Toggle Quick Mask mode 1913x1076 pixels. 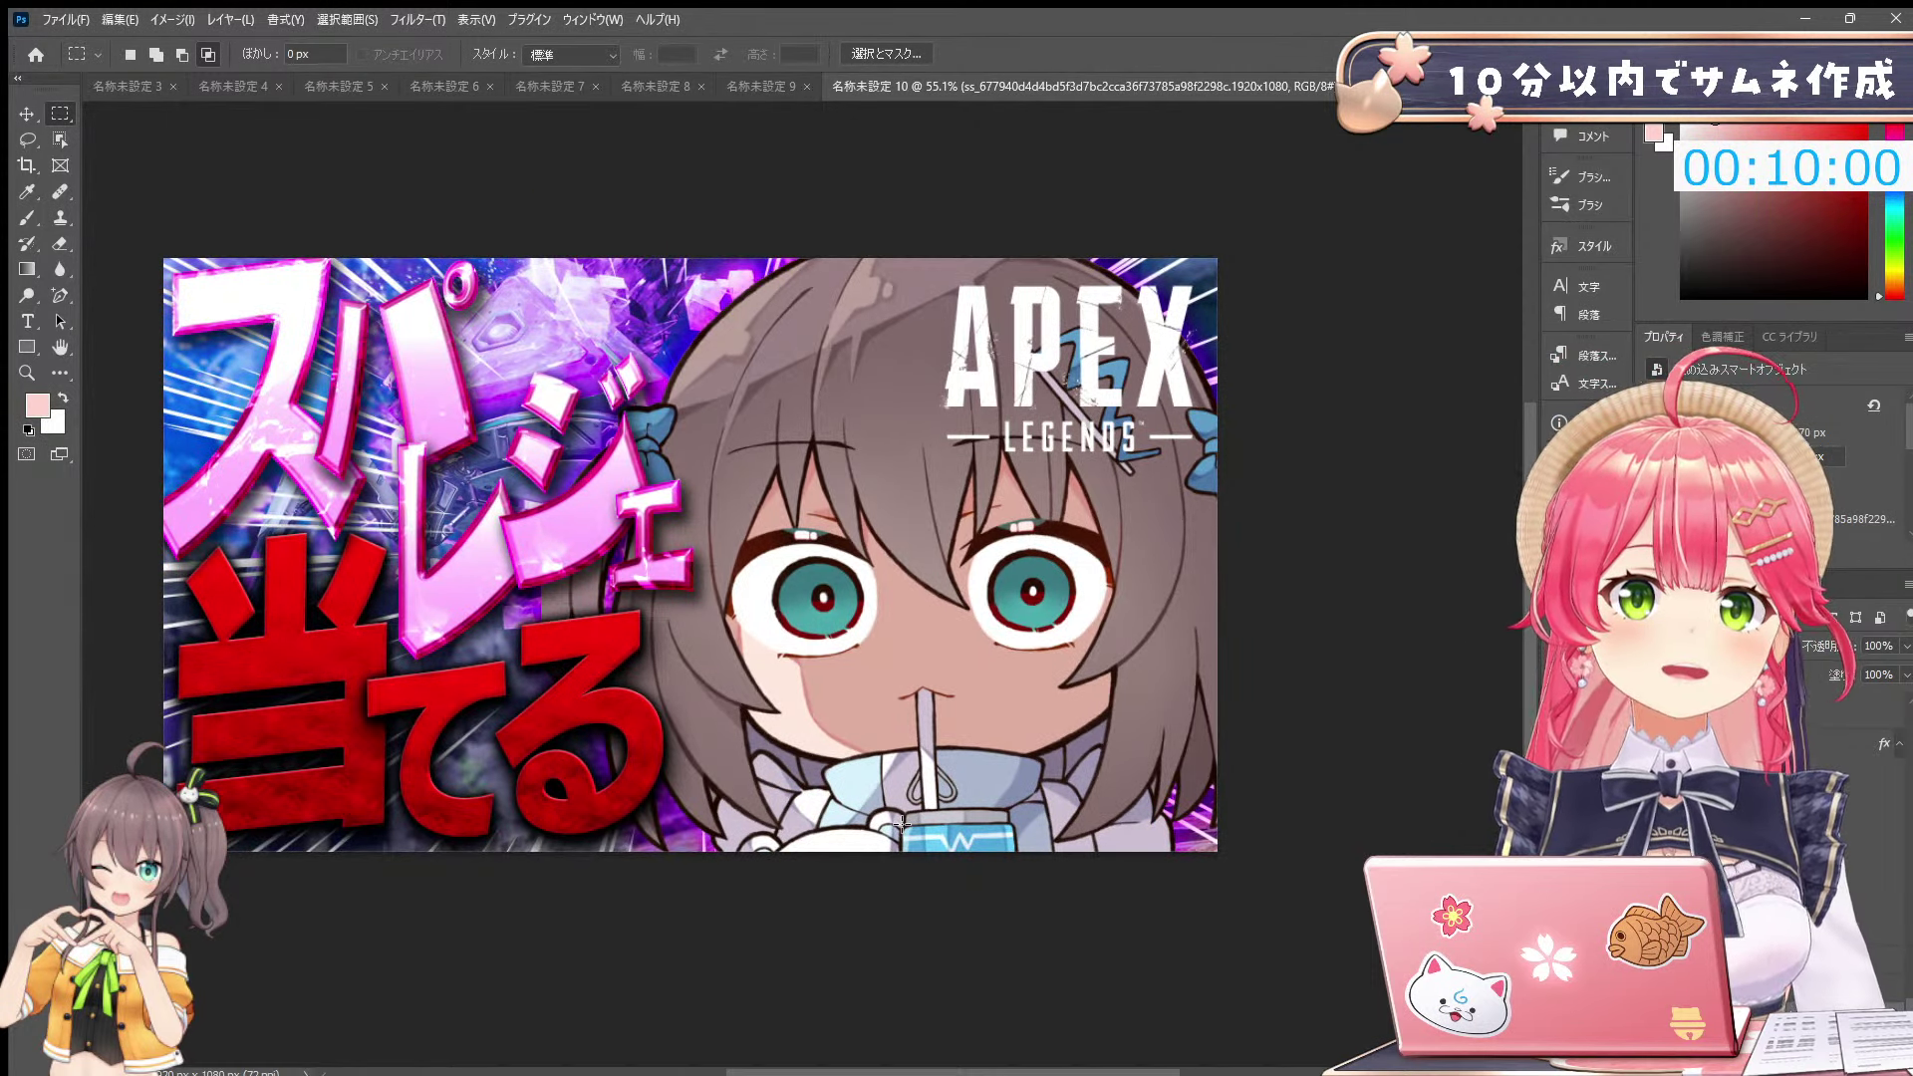coord(27,454)
